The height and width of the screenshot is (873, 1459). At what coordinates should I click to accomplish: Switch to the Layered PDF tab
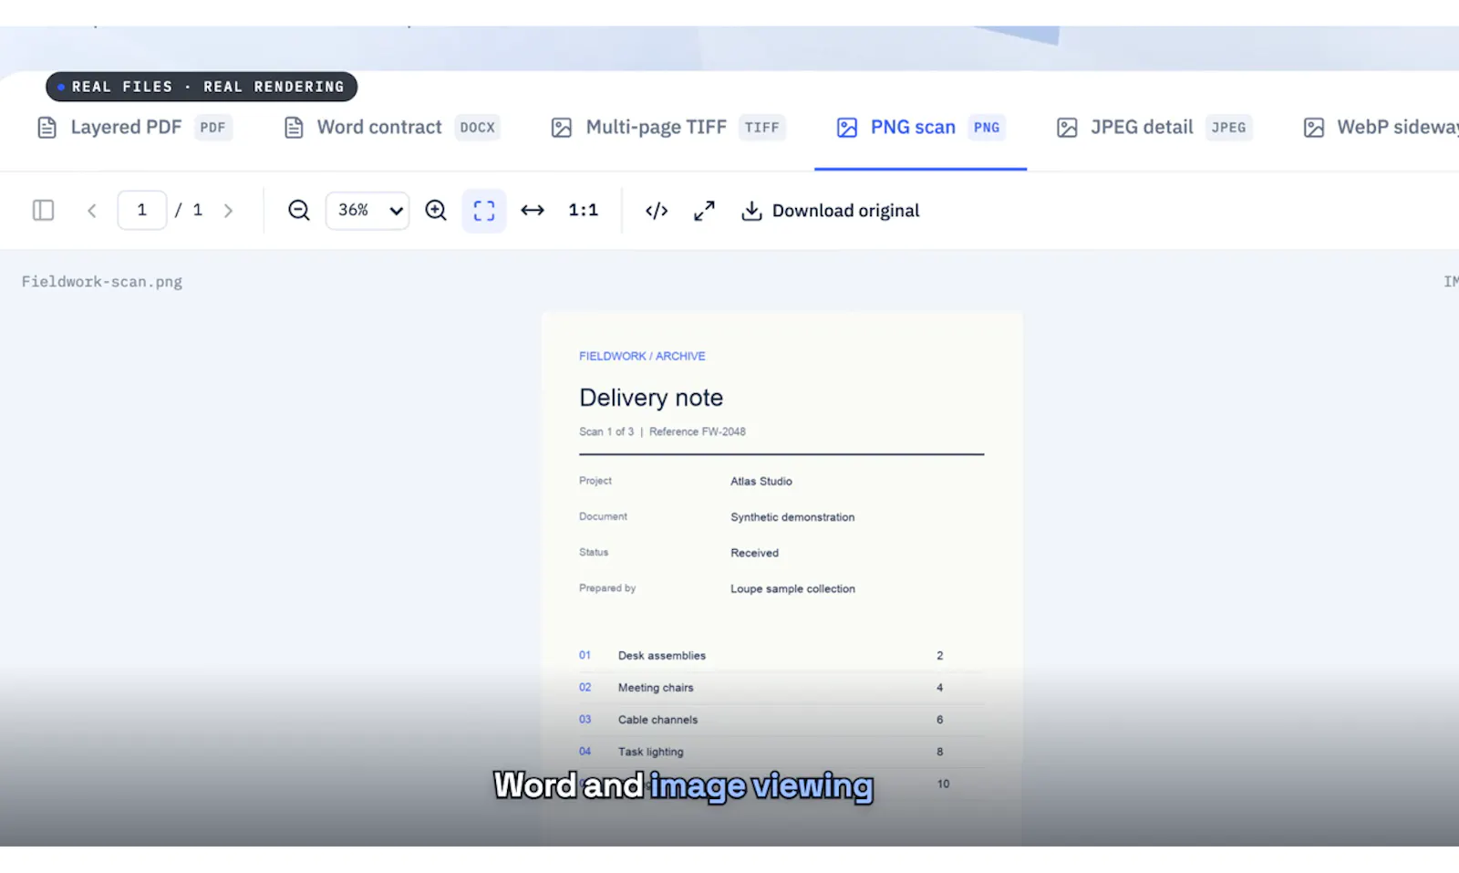pos(134,128)
